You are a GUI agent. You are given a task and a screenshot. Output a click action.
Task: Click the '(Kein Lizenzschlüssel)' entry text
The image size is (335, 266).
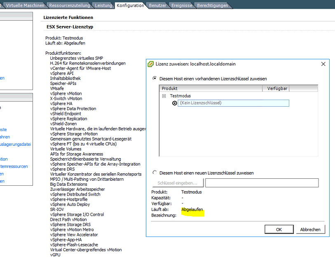click(201, 103)
